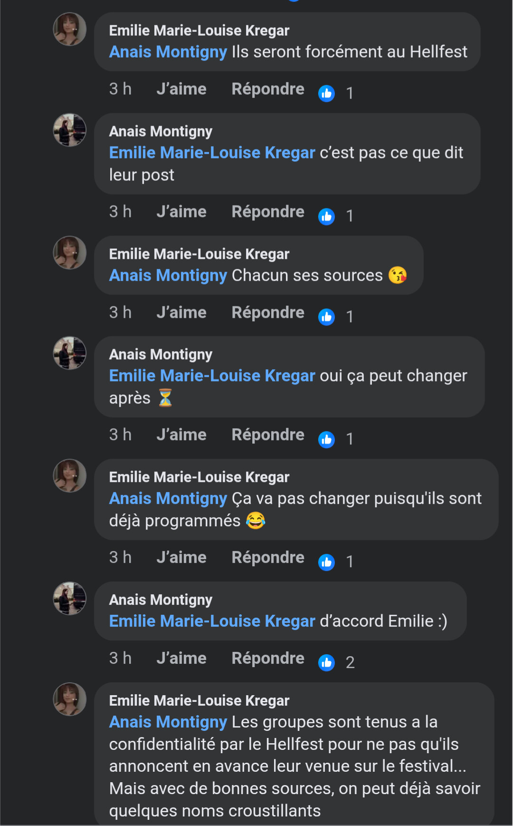
Task: Click the thumbs-up reaction icon under 'leur post' comment
Action: [x=326, y=216]
